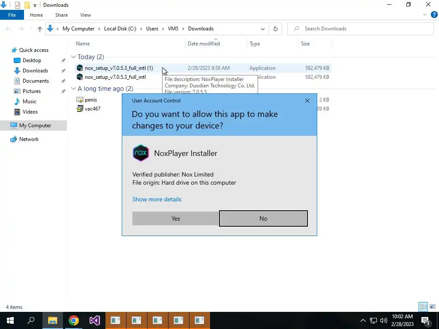Open the File menu
This screenshot has width=439, height=329.
(x=12, y=15)
